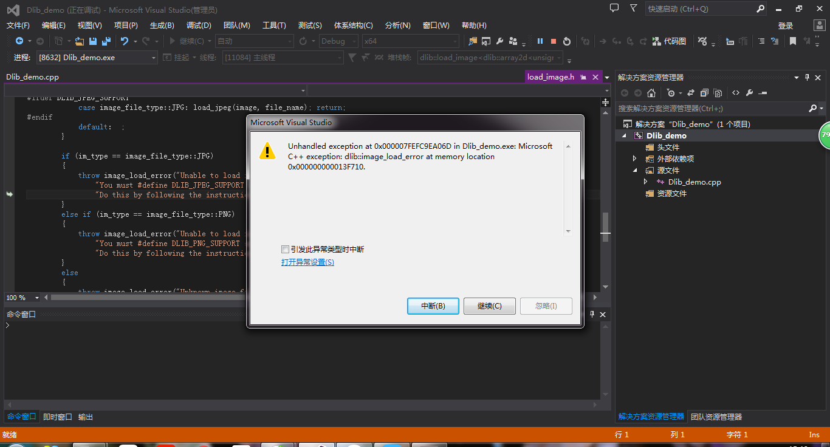Click view code brackets icon

tap(736, 93)
